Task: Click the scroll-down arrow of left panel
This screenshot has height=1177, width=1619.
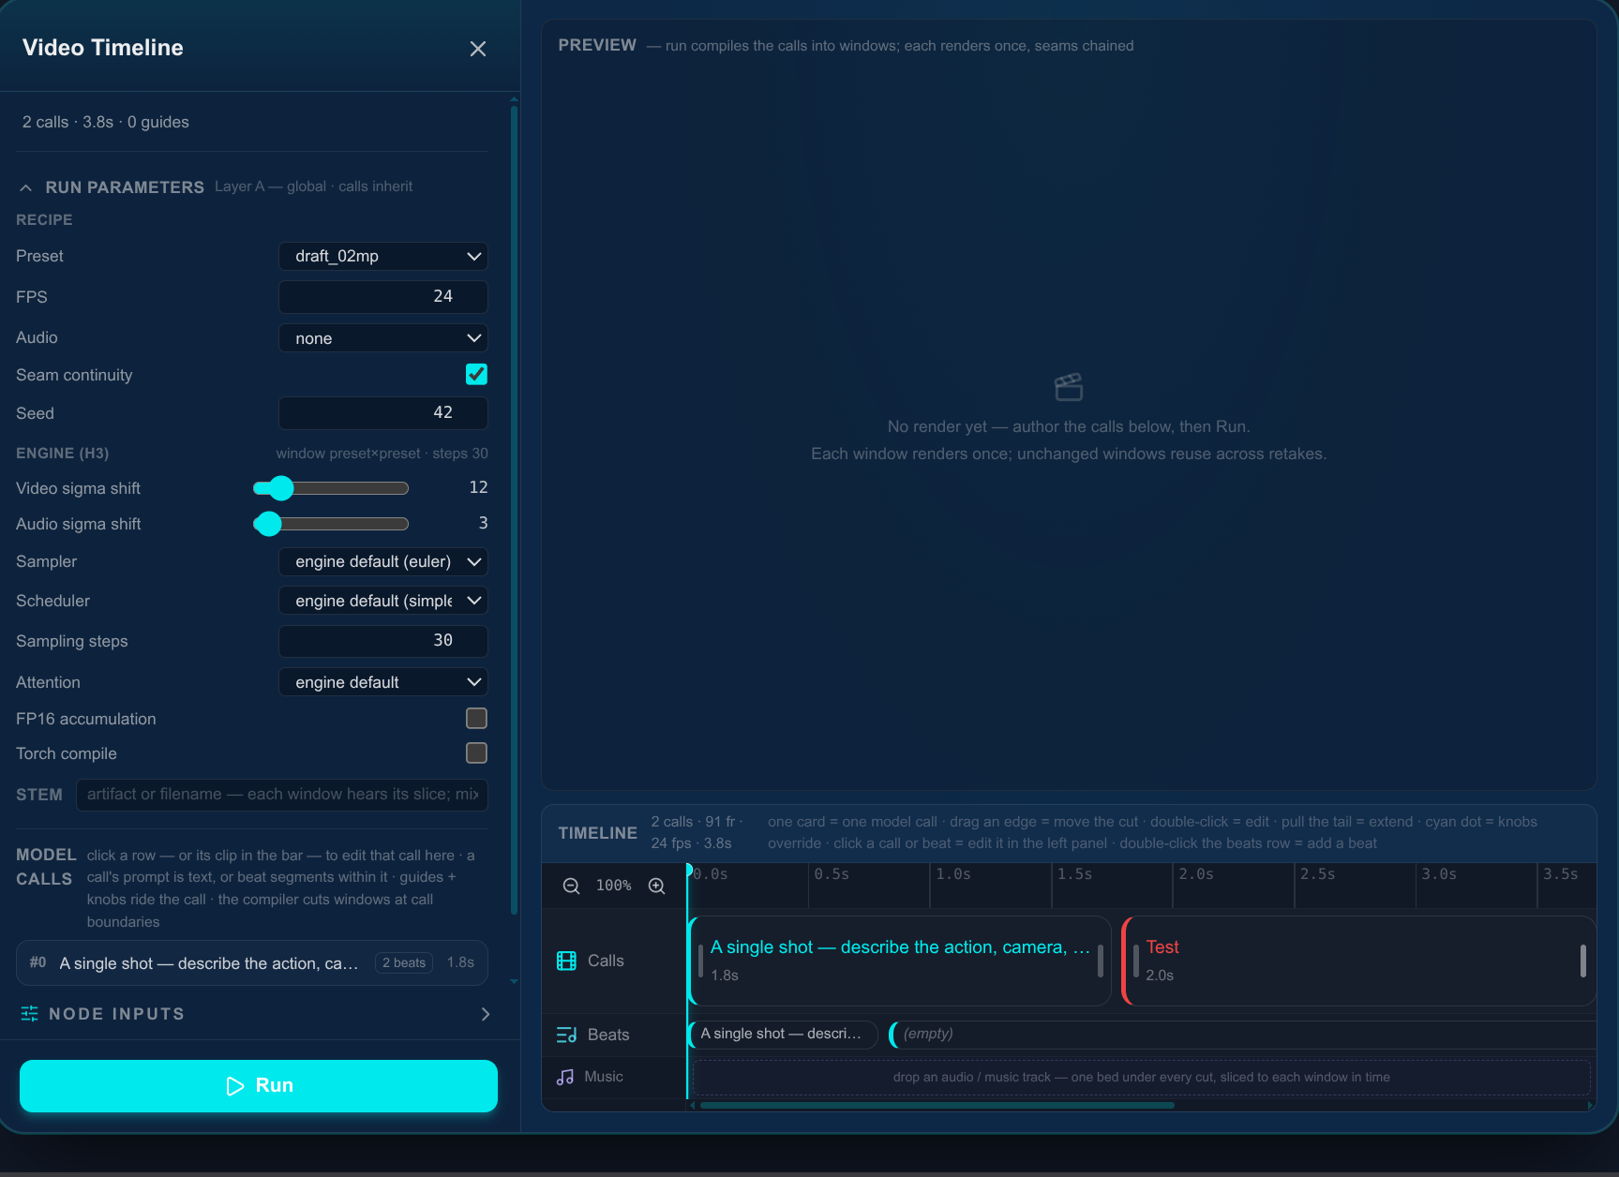Action: pos(514,981)
